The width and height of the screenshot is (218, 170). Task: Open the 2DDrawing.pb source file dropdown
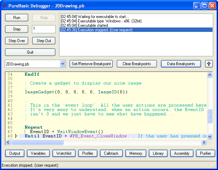pos(63,64)
